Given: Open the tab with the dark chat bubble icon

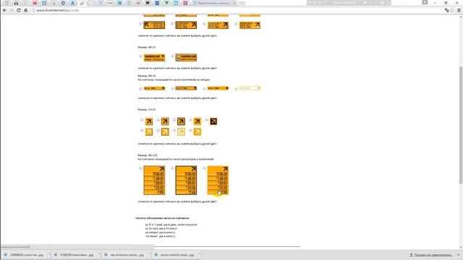Looking at the screenshot, I should [148, 3].
